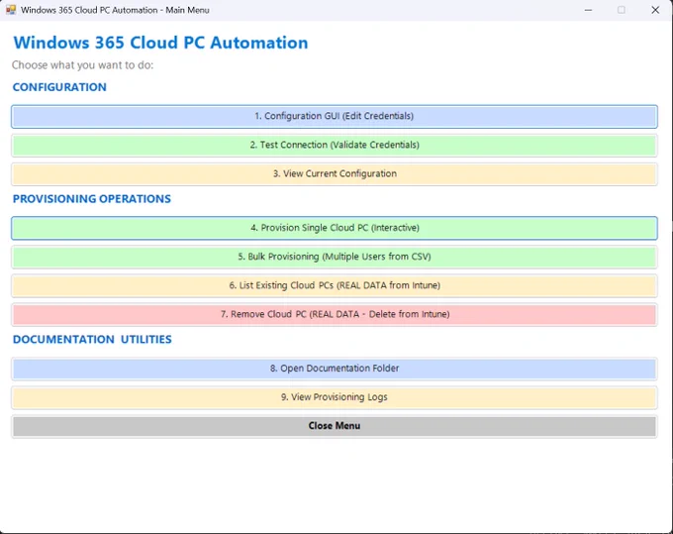Click the CONFIGURATION section heading
Image resolution: width=673 pixels, height=534 pixels.
click(x=59, y=87)
